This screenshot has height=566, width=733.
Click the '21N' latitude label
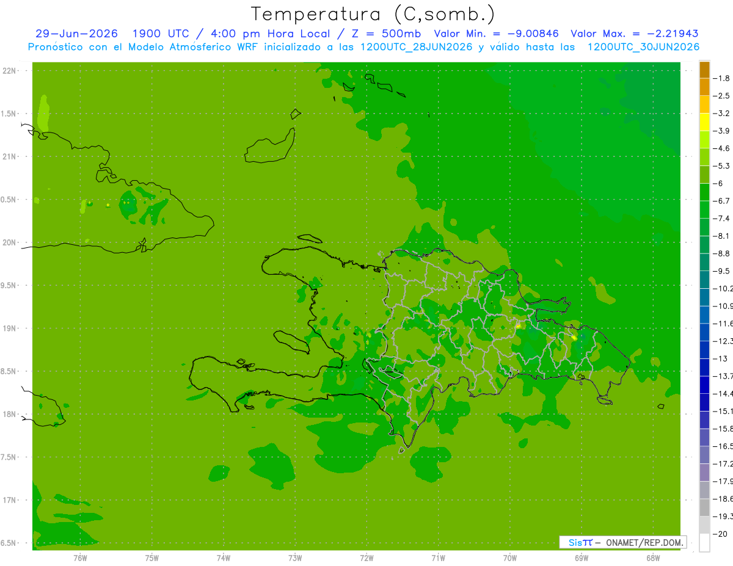click(10, 157)
